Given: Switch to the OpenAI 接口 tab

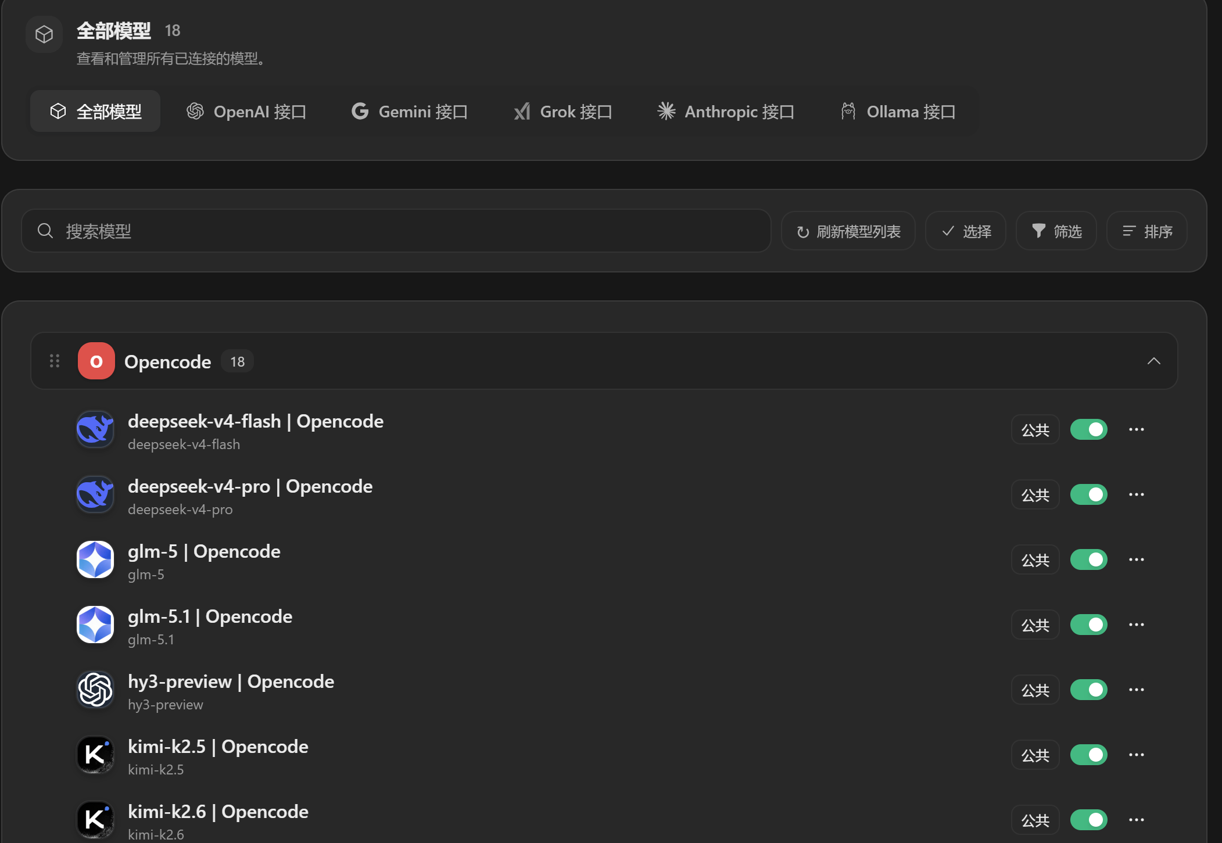Looking at the screenshot, I should point(246,111).
